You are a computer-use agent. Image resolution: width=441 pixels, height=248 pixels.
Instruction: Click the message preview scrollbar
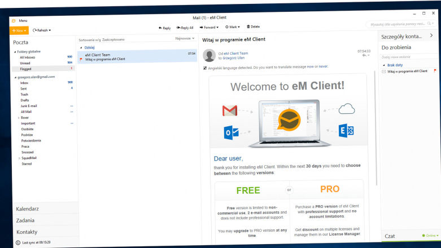pos(375,128)
